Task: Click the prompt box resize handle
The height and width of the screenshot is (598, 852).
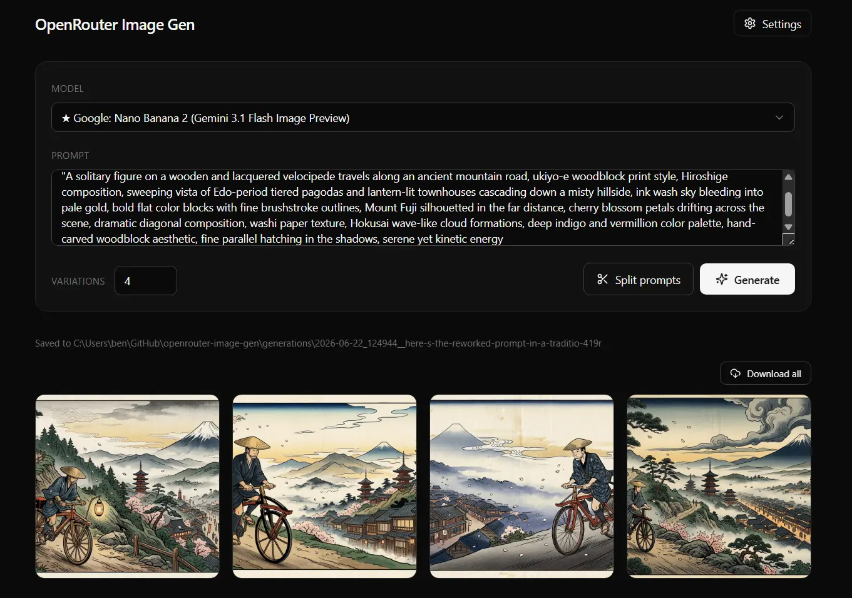Action: [789, 240]
